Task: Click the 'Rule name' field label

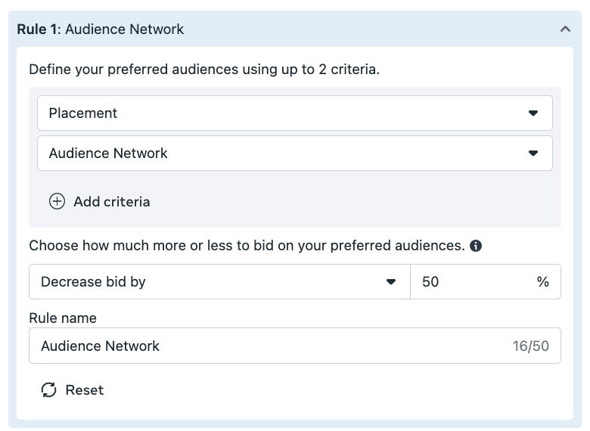Action: (x=63, y=318)
